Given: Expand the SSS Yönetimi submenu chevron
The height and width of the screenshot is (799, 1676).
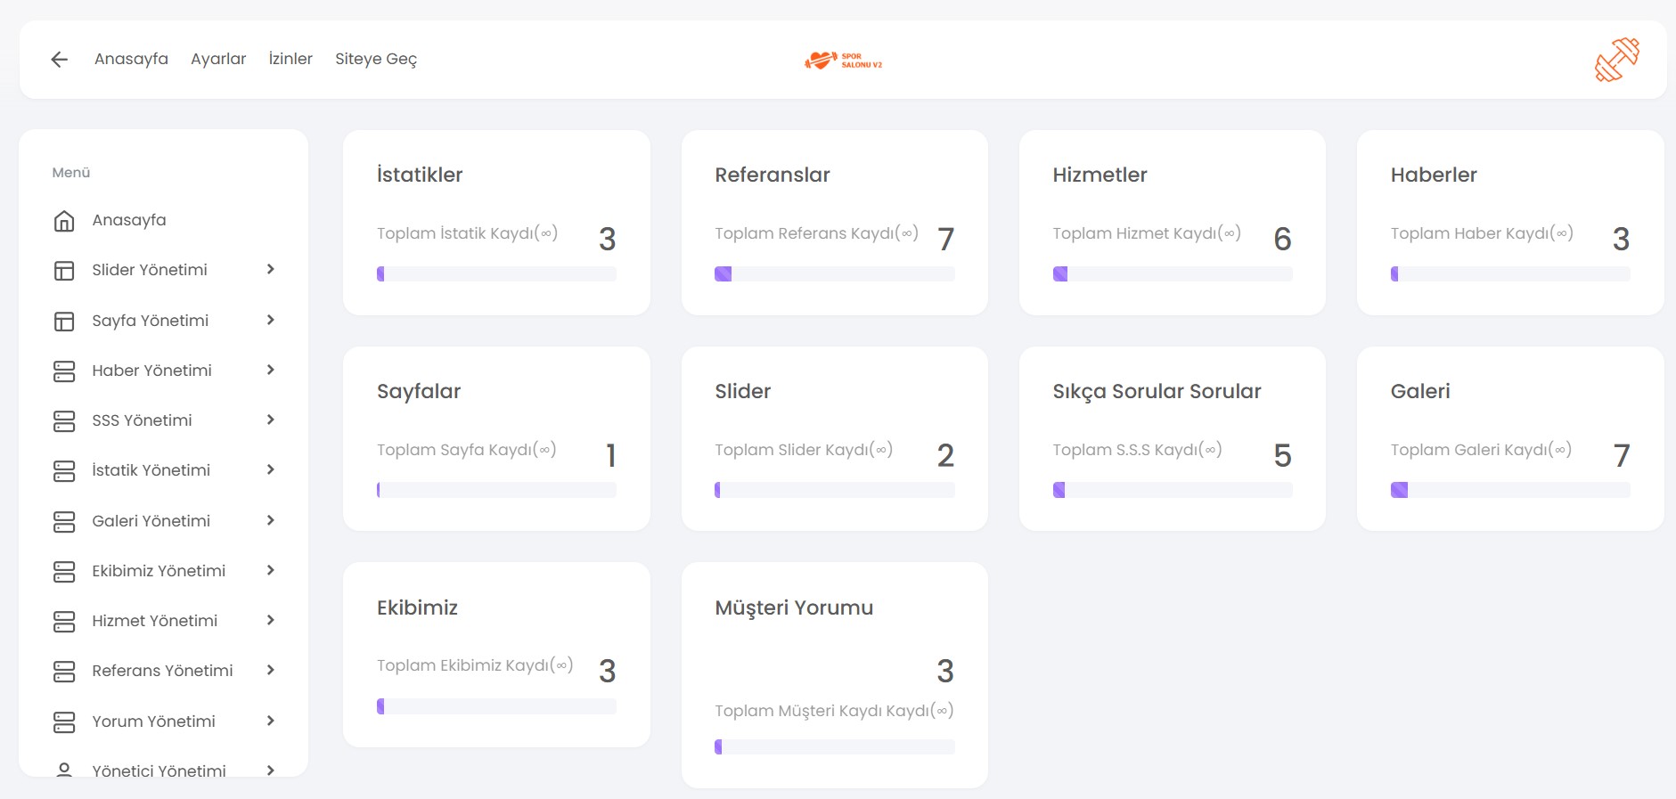Looking at the screenshot, I should pyautogui.click(x=270, y=420).
